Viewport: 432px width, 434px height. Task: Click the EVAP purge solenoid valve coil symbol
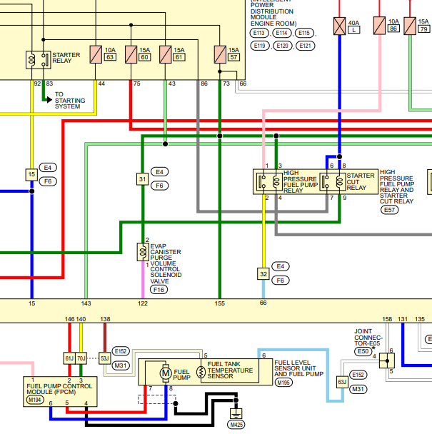(x=143, y=252)
